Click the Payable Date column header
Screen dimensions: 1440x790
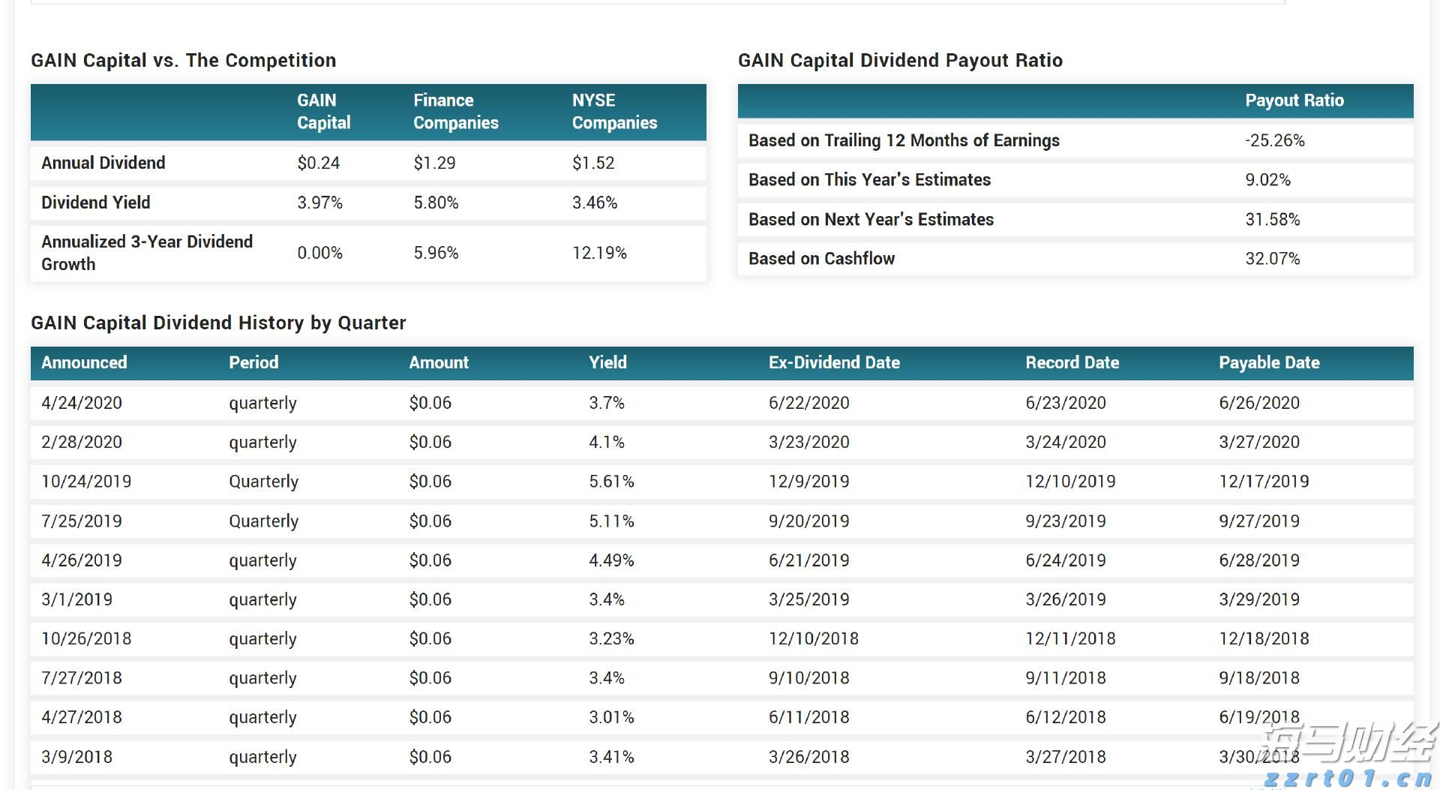1269,363
